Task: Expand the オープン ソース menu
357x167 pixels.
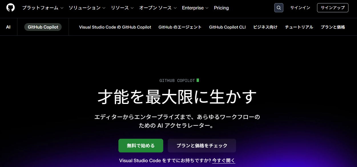Action: [x=158, y=8]
